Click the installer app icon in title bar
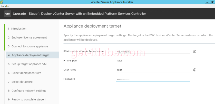This screenshot has width=215, height=104. click(2, 2)
